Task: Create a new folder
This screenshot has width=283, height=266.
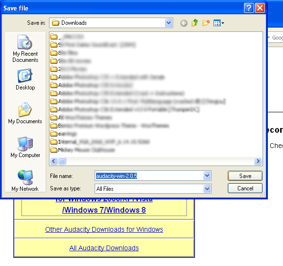Action: [206, 23]
